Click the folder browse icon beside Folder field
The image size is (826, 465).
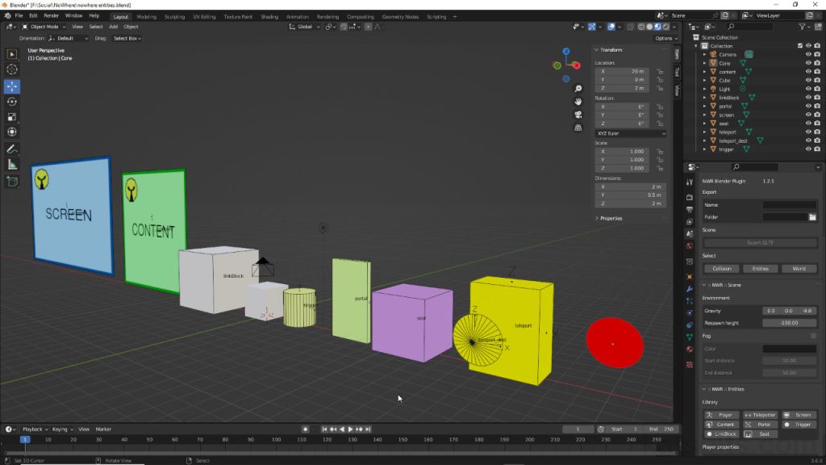(x=812, y=217)
